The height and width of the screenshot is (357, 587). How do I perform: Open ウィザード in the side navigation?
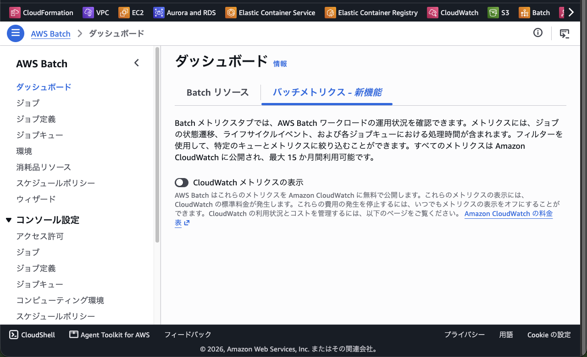[x=36, y=199]
